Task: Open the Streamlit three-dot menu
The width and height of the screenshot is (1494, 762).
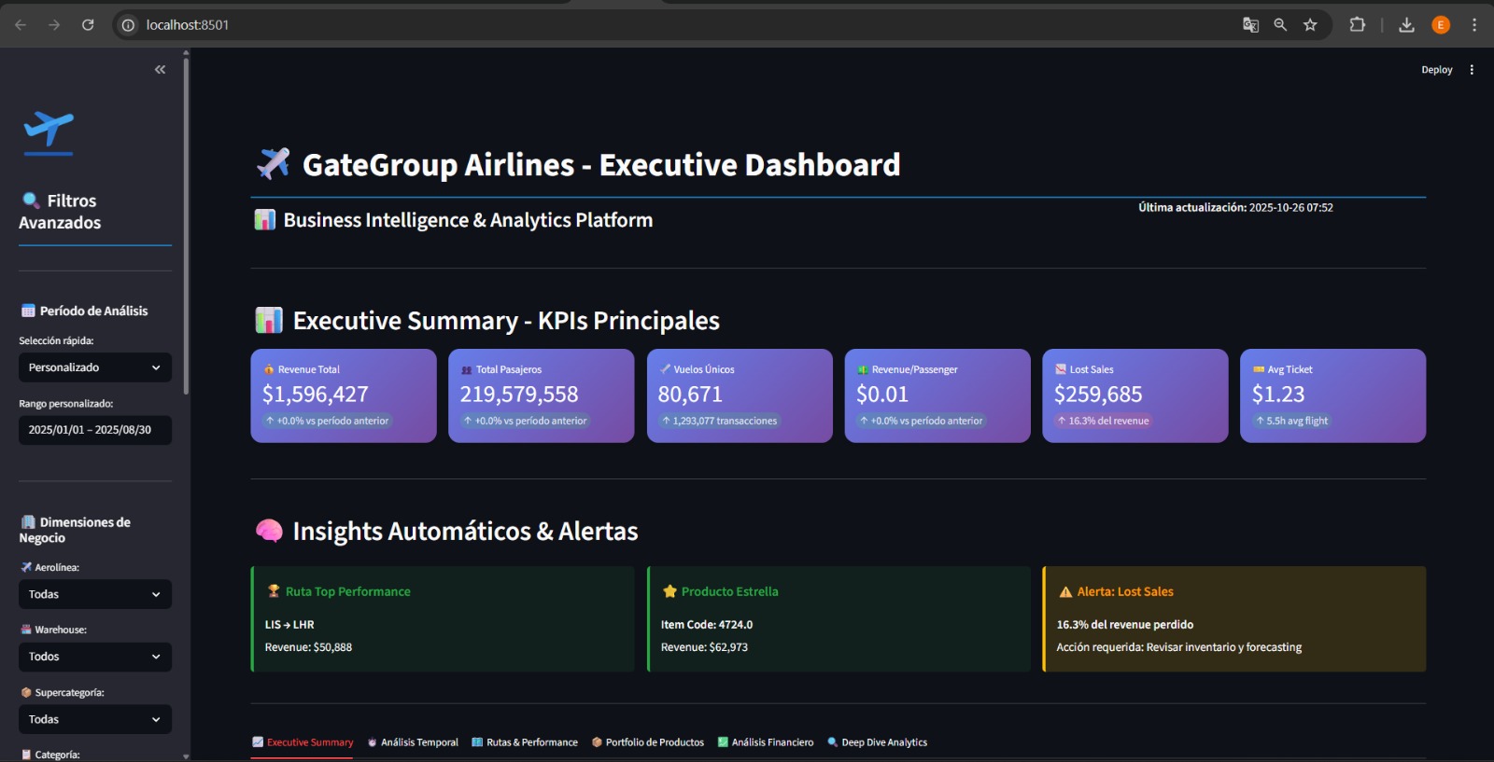Action: [x=1472, y=70]
